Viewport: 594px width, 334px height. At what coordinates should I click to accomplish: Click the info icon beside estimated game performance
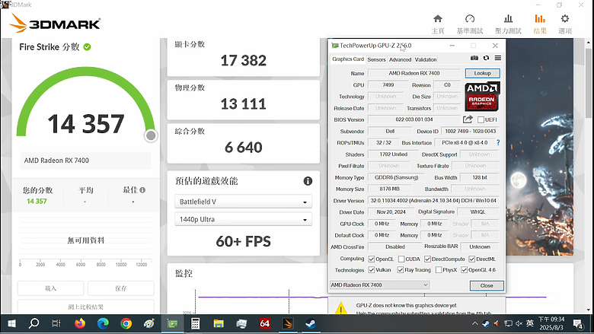308,181
